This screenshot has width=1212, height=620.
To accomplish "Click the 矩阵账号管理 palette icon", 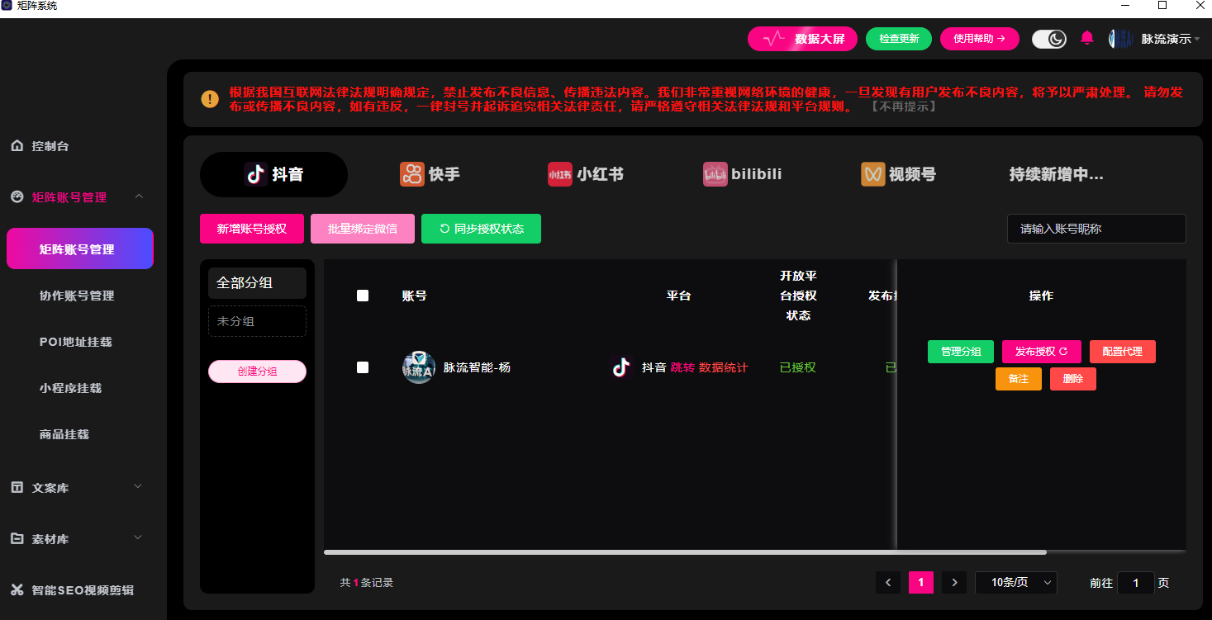I will click(x=17, y=197).
